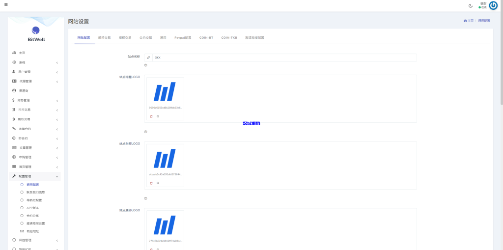Select 导航栏配置 in the sidebar submenu
Screen dimensions: 503x250
point(34,200)
